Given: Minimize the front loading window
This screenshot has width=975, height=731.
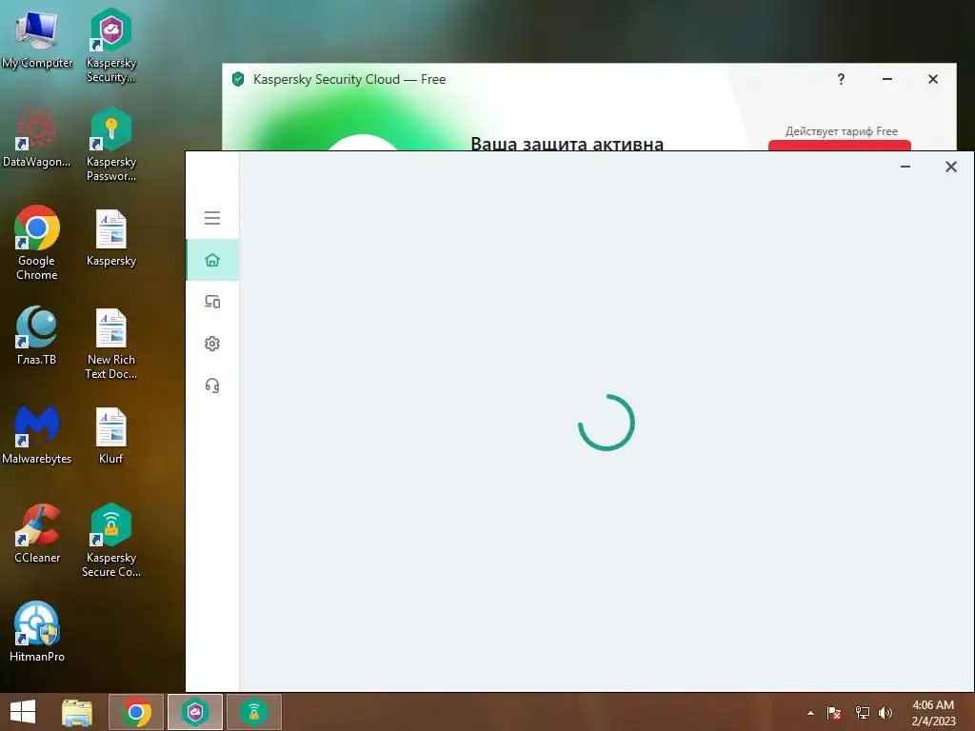Looking at the screenshot, I should pos(905,167).
